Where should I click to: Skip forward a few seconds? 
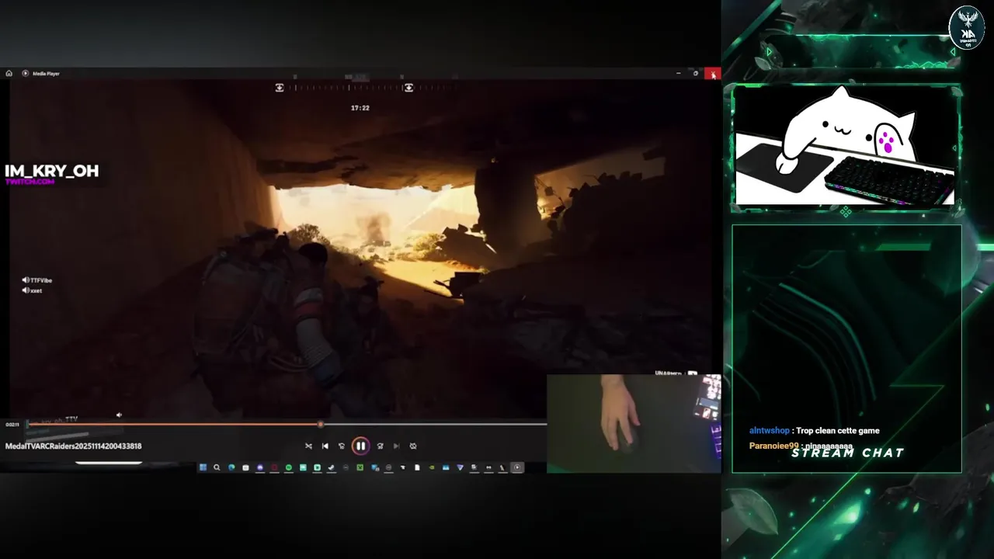[380, 446]
